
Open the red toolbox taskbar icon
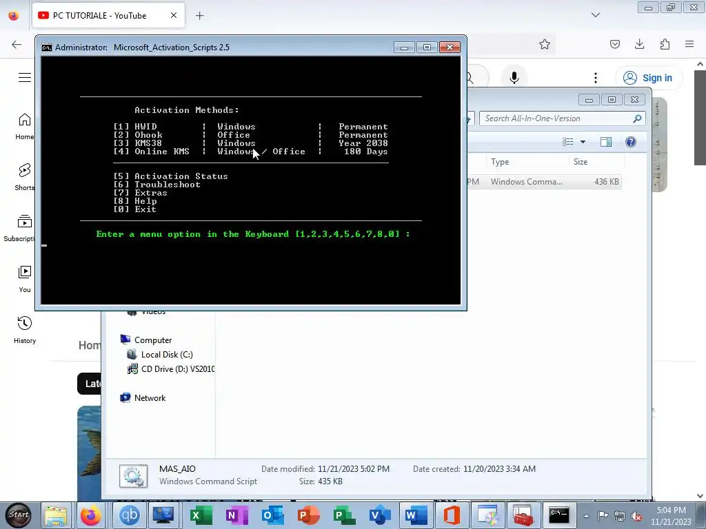pyautogui.click(x=523, y=515)
